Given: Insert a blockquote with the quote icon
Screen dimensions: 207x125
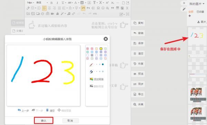Looking at the screenshot, I should pos(112,8).
